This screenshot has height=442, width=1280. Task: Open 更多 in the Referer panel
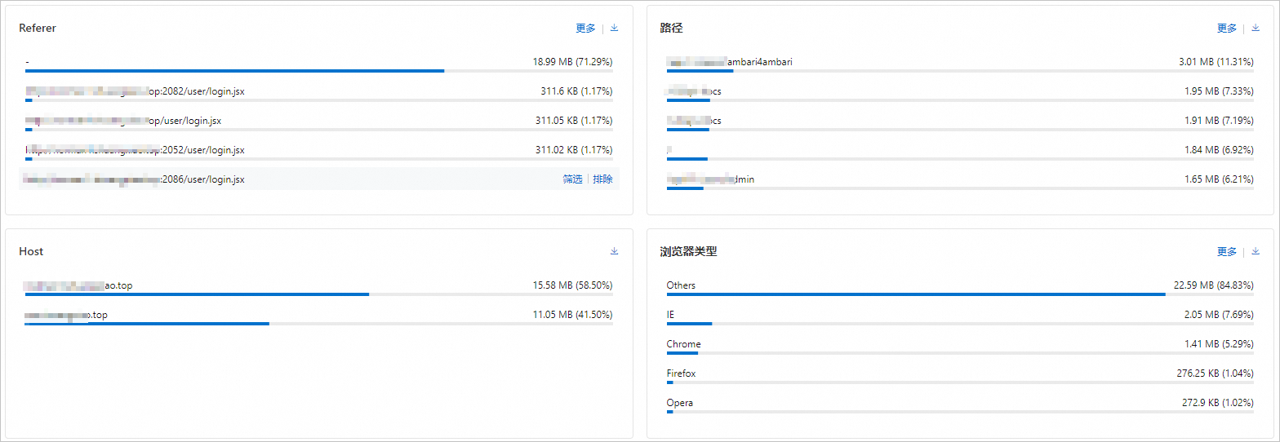click(585, 28)
